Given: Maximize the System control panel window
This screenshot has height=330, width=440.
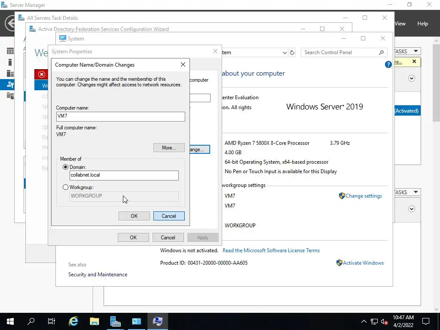Looking at the screenshot, I should pos(363,38).
